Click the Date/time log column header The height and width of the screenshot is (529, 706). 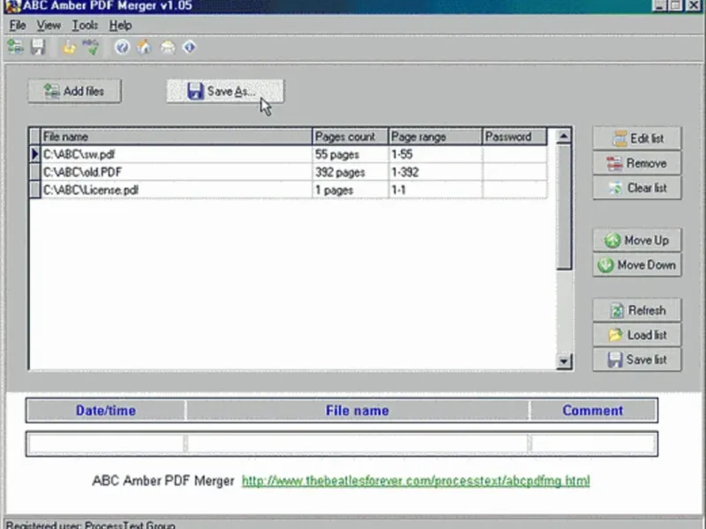click(x=106, y=410)
